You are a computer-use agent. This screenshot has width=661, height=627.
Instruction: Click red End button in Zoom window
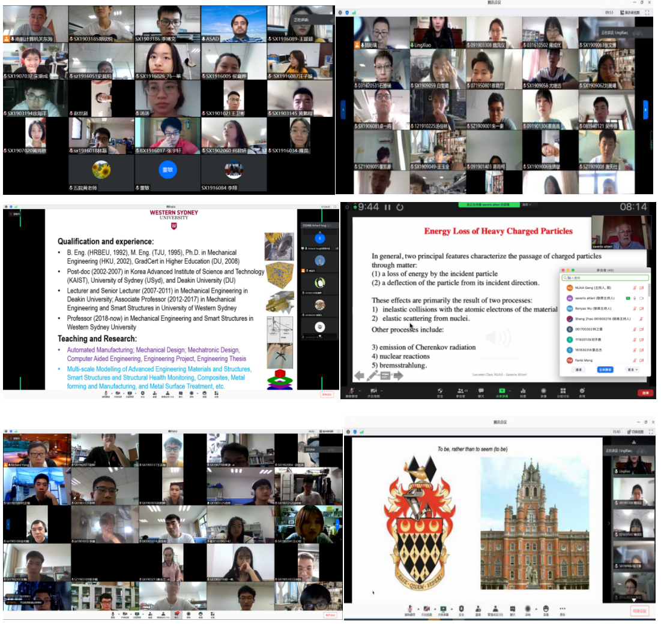coord(645,393)
